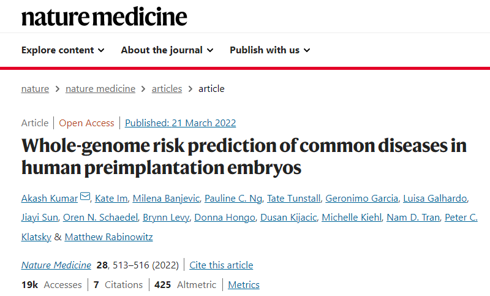Click Cite this article
This screenshot has width=490, height=296.
[221, 265]
